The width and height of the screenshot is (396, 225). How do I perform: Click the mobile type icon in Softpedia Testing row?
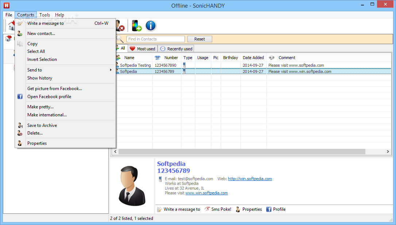click(185, 65)
